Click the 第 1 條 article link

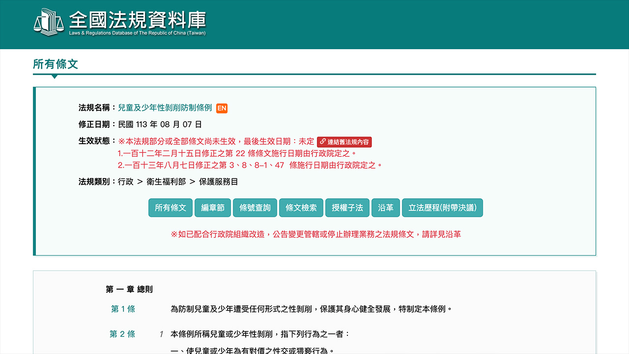coord(123,309)
